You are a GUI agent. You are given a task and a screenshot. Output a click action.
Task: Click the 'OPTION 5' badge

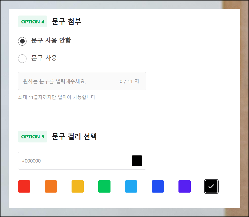pos(33,137)
